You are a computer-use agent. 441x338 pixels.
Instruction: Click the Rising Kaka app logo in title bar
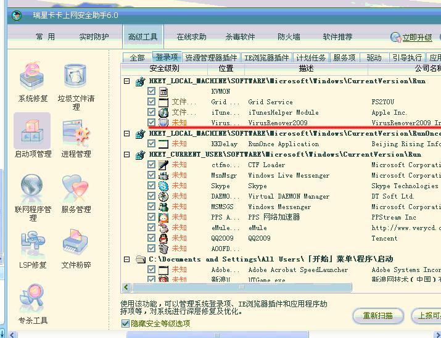click(17, 15)
